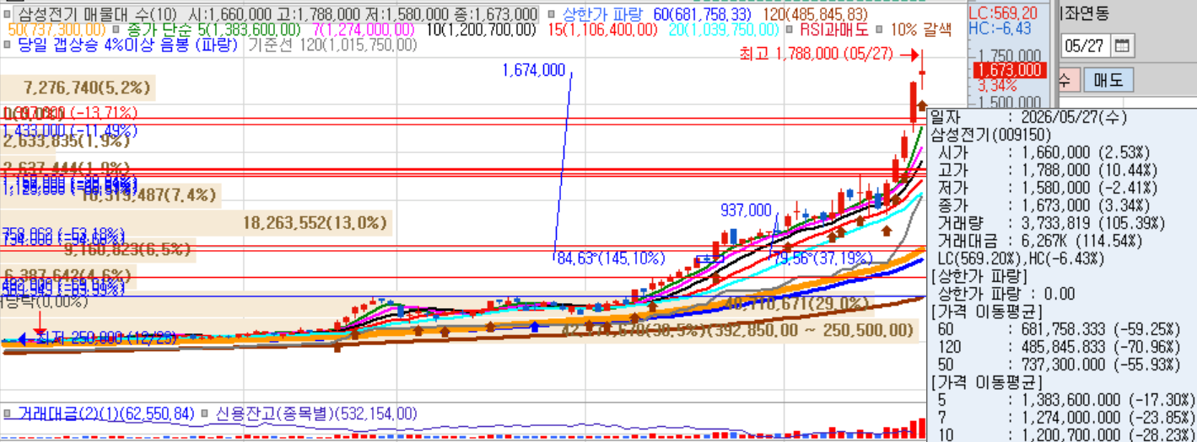
Task: Click the 거래대금 6,267K tooltip row
Action: (1049, 241)
